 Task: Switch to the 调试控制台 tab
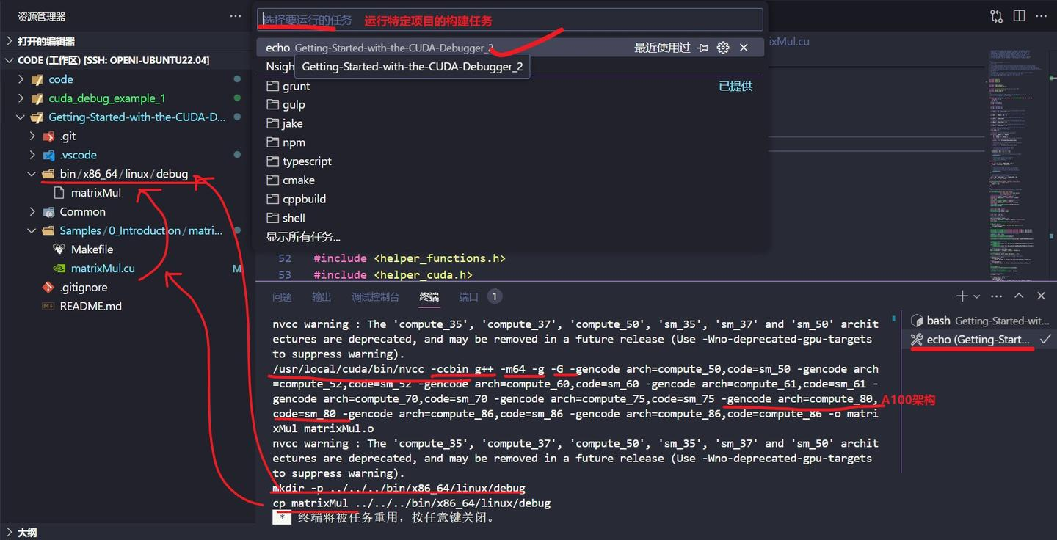[375, 297]
